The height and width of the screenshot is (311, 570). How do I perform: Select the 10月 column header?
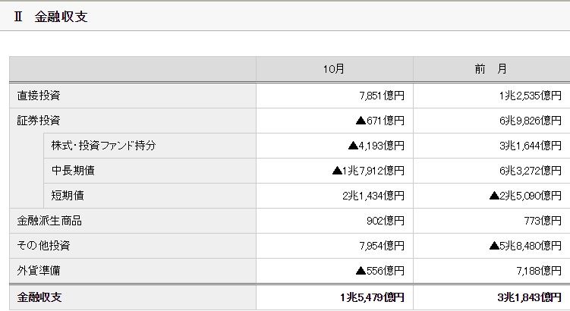pyautogui.click(x=334, y=69)
